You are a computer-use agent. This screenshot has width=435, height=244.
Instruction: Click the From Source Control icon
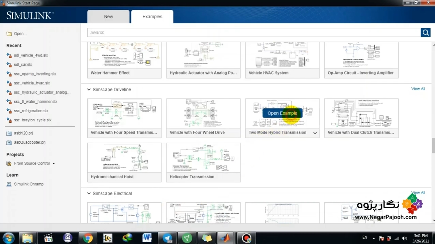[9, 163]
